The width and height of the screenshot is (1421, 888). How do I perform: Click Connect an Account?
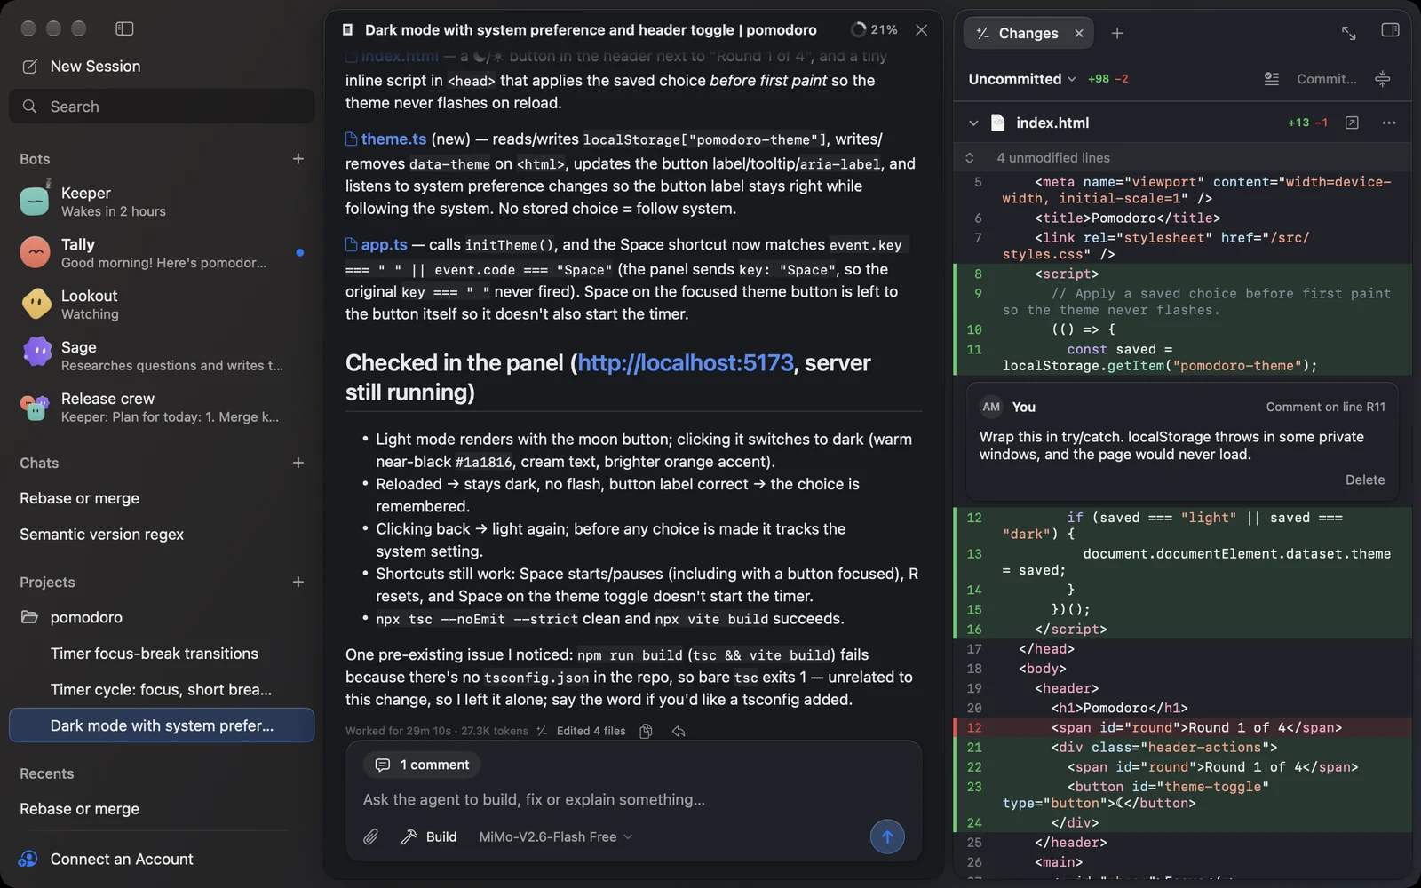pos(107,859)
